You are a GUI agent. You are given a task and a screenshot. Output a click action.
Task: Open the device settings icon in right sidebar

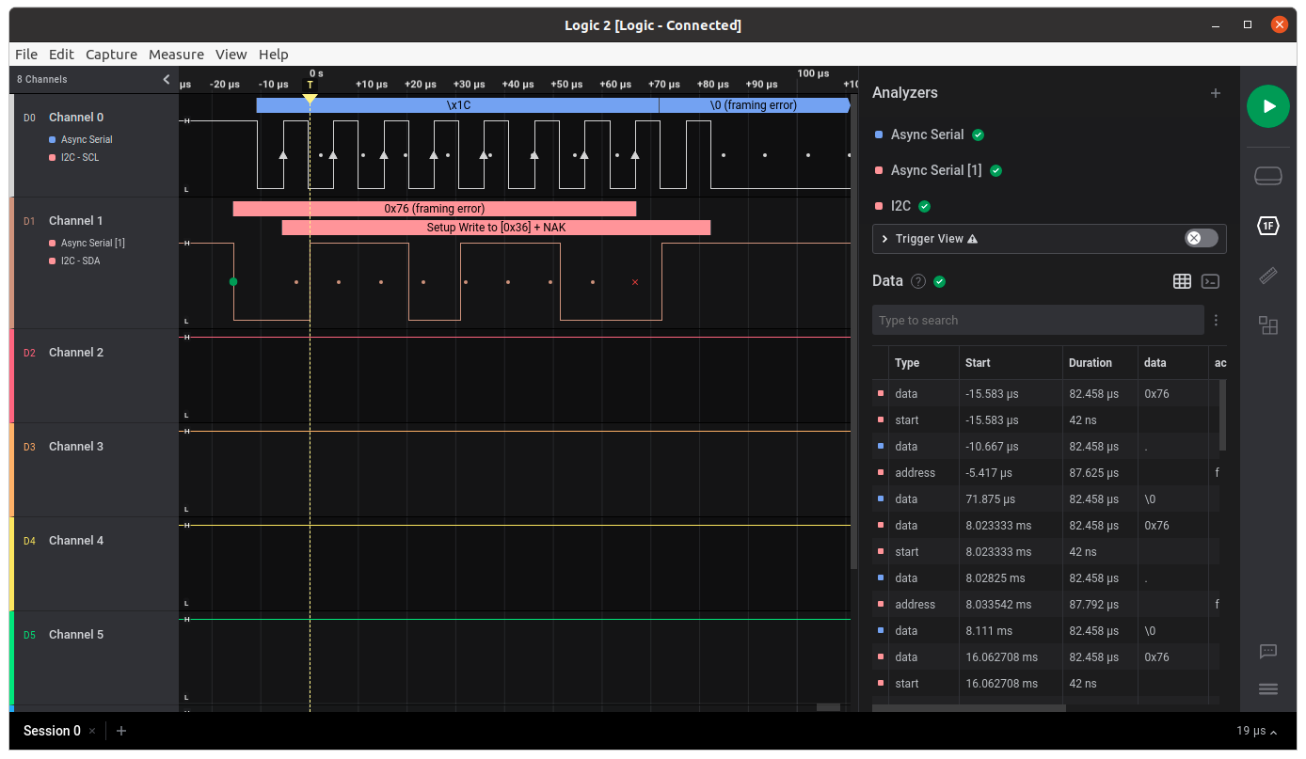point(1268,176)
